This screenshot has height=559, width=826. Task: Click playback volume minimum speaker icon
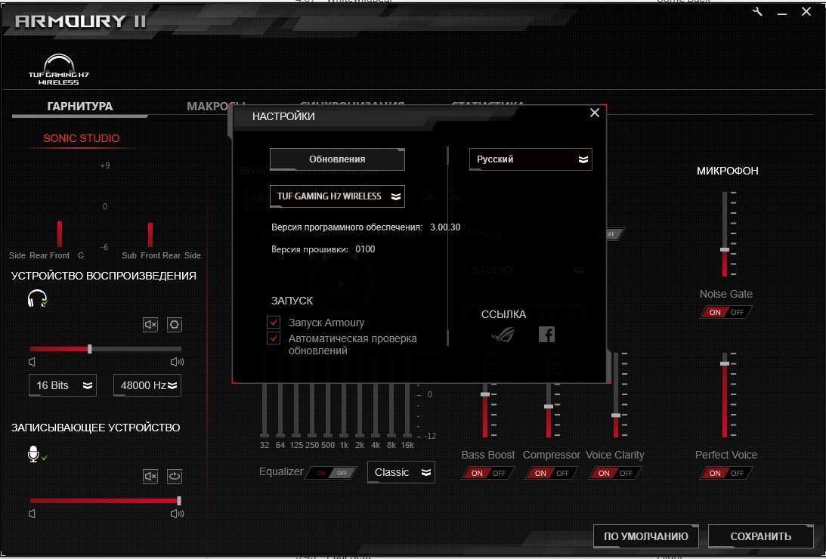[32, 362]
